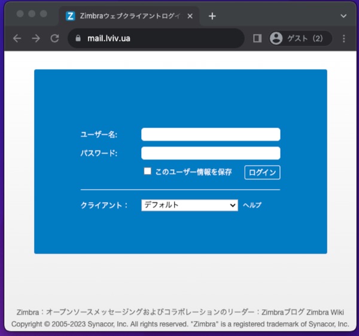Open the ヘルプ link

pyautogui.click(x=252, y=205)
